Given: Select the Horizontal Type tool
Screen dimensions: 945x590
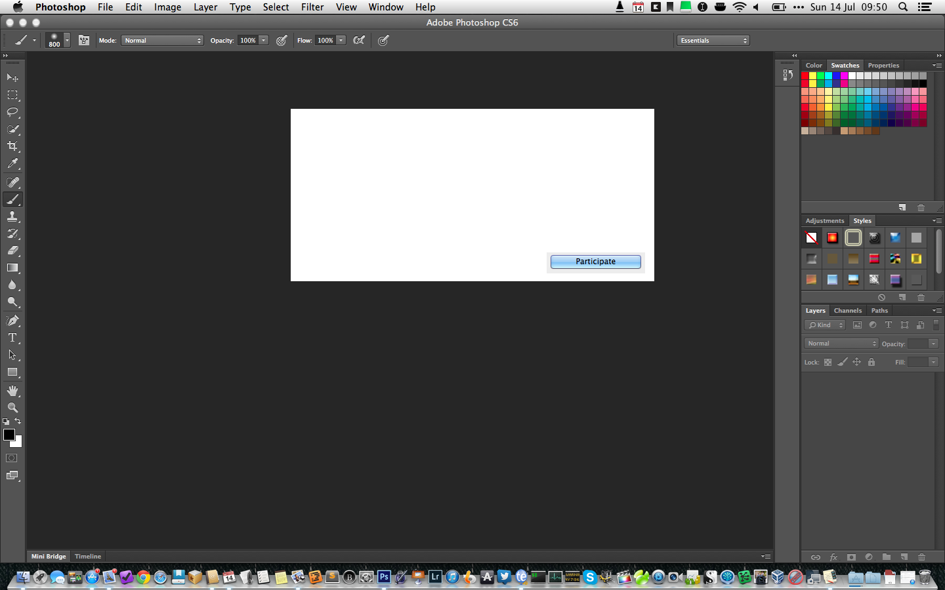Looking at the screenshot, I should [x=12, y=338].
